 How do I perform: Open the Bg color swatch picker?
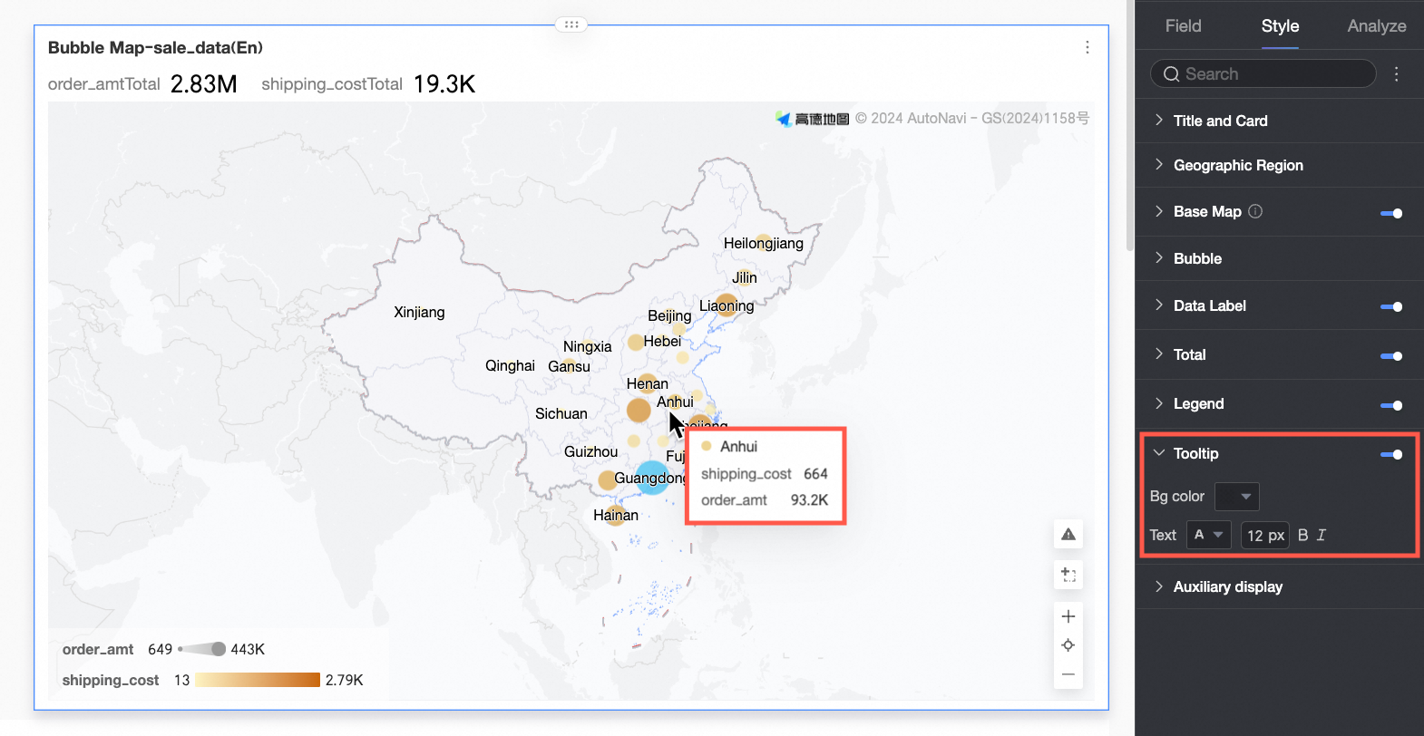pos(1237,497)
